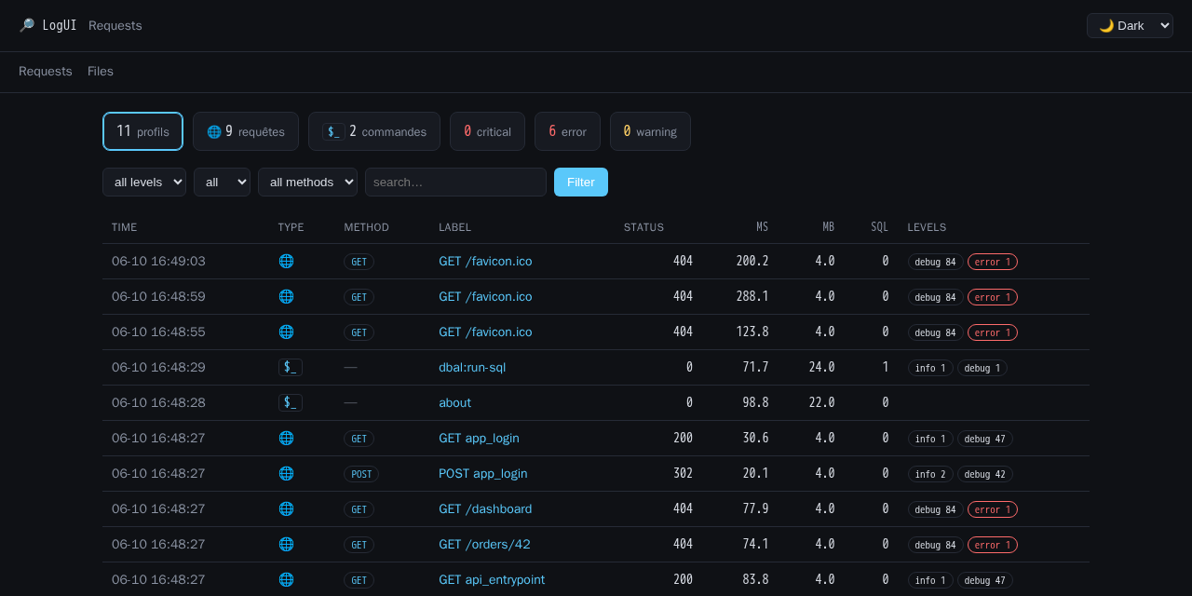Open the type filter dropdown showing all

pyautogui.click(x=222, y=182)
